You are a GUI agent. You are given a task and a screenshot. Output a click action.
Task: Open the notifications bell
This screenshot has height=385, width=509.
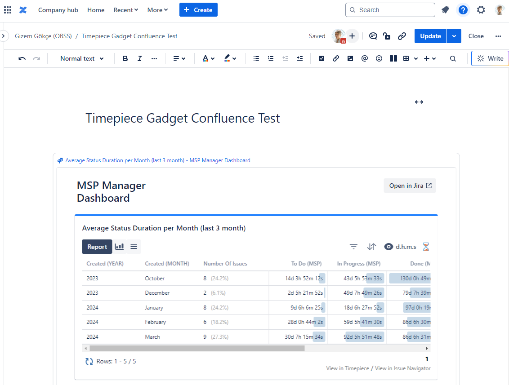(x=445, y=10)
